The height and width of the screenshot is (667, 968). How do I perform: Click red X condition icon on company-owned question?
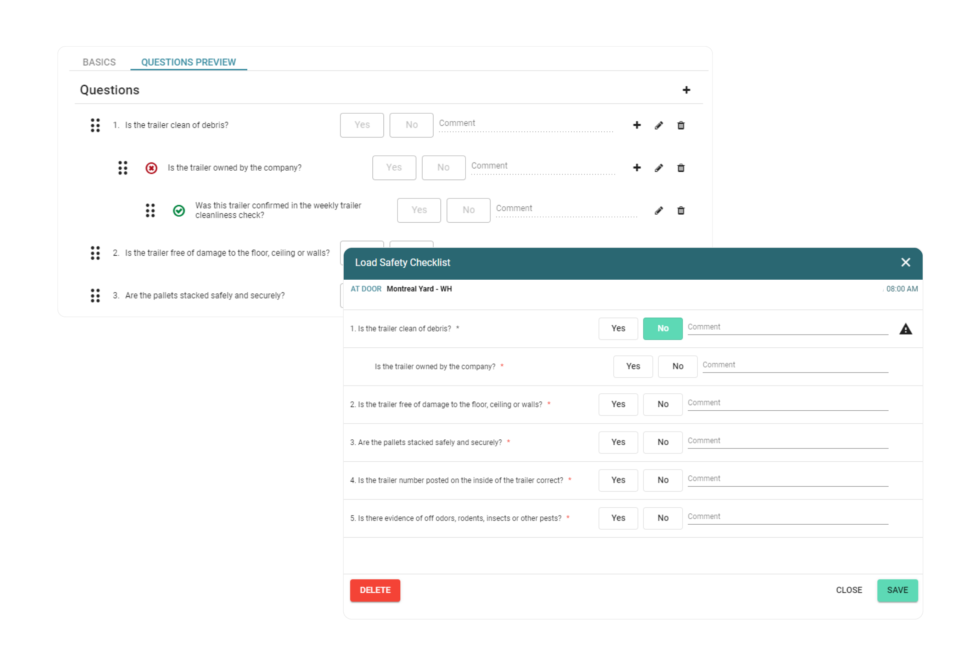tap(151, 168)
